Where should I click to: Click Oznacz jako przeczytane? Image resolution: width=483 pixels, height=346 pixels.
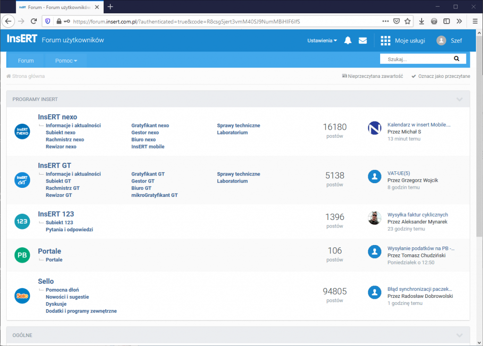(441, 76)
